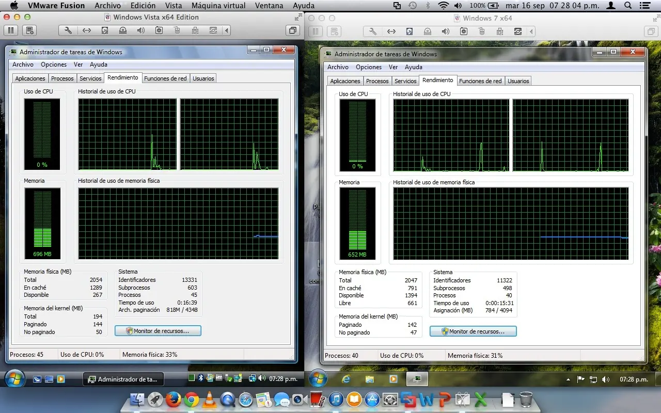Open the Ver menu in the Windows 7 Task Manager
This screenshot has height=413, width=661.
click(393, 67)
